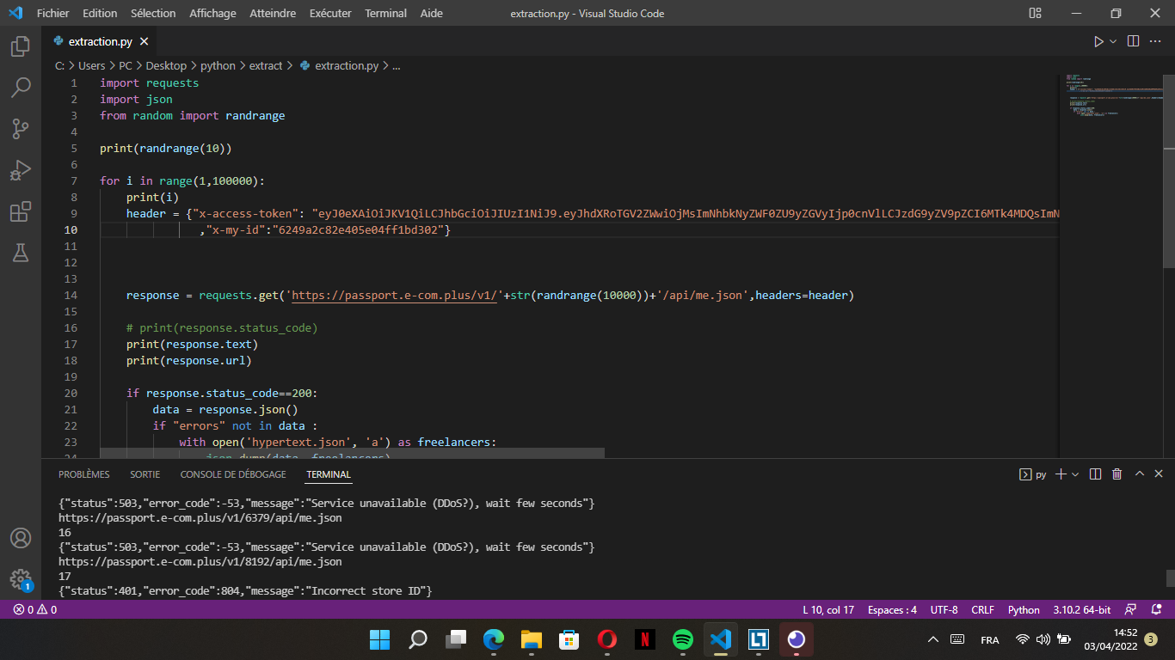The image size is (1175, 660).
Task: Toggle the Customize Layout icon in title bar
Action: (x=1035, y=13)
